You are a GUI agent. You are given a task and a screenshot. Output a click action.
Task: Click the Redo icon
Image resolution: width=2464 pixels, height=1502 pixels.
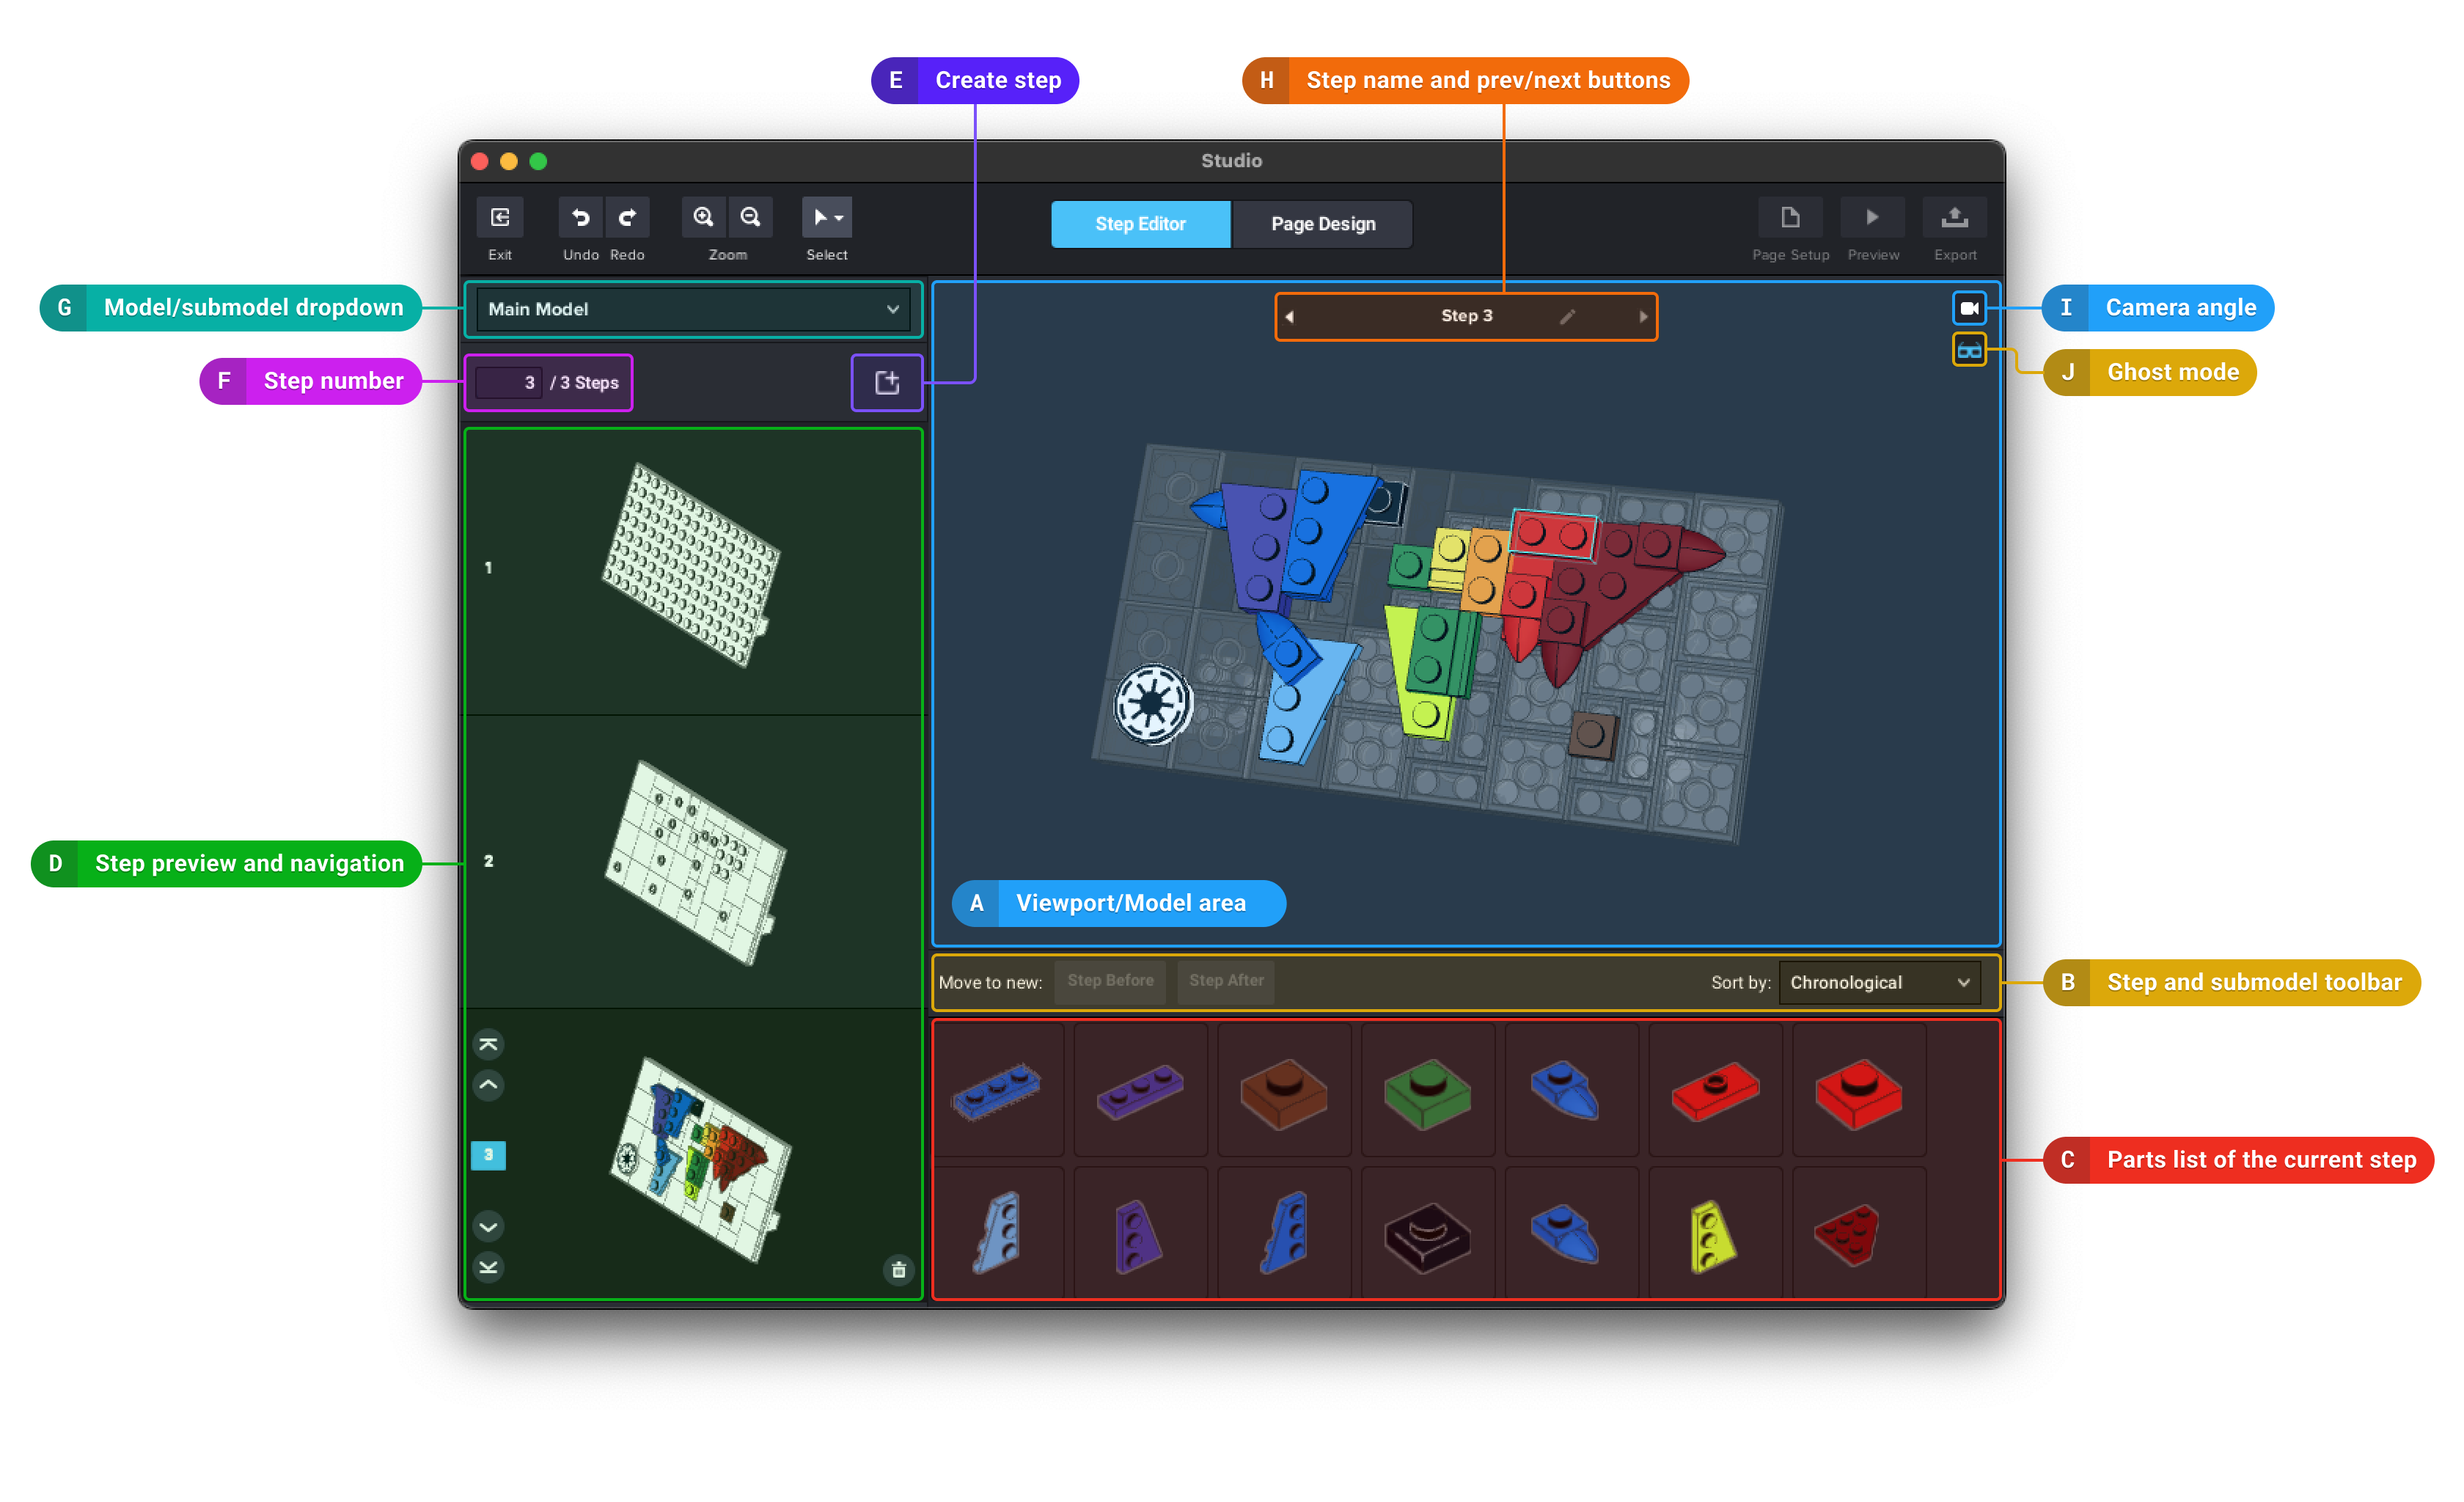click(628, 216)
